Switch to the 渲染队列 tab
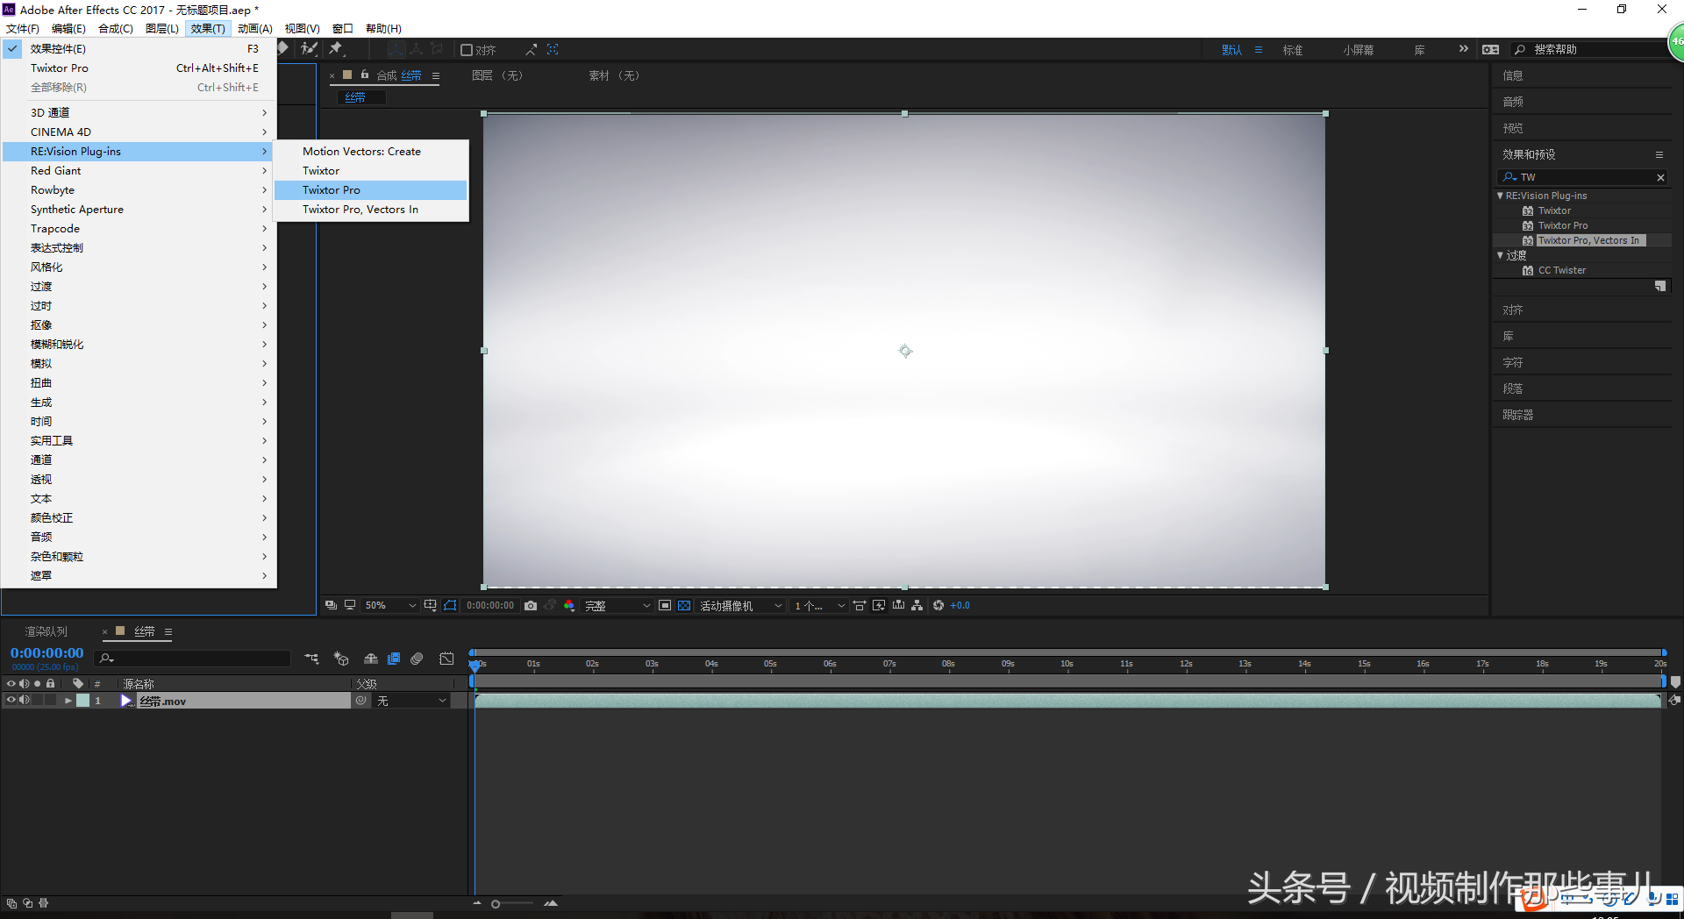Image resolution: width=1684 pixels, height=919 pixels. pyautogui.click(x=46, y=631)
